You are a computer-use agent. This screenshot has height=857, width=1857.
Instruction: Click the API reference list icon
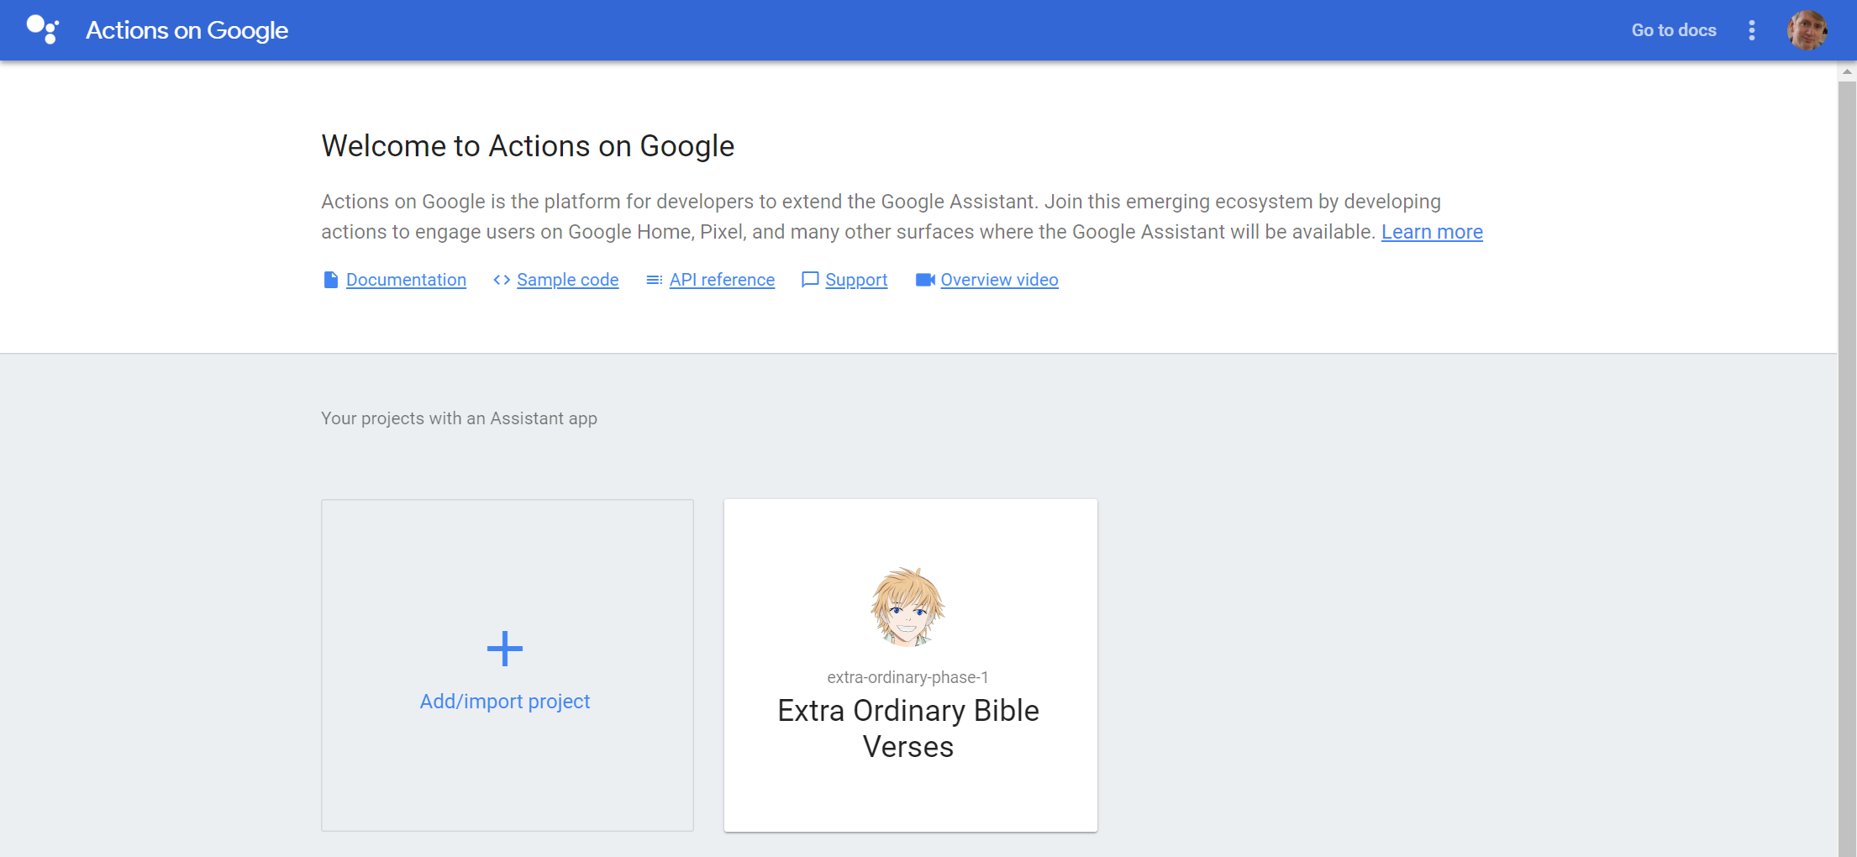coord(654,280)
